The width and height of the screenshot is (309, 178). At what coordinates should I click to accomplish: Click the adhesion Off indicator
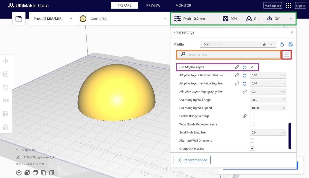tap(273, 19)
